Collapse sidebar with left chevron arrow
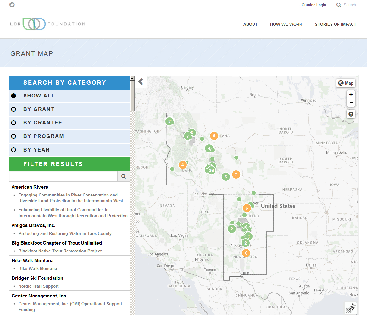 pos(141,82)
